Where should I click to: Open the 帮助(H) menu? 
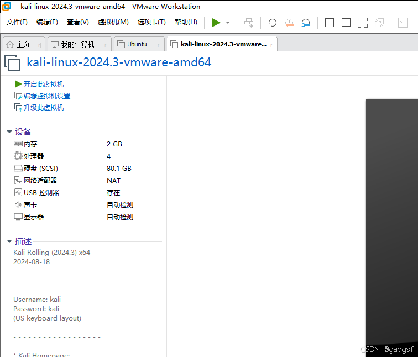click(x=186, y=22)
